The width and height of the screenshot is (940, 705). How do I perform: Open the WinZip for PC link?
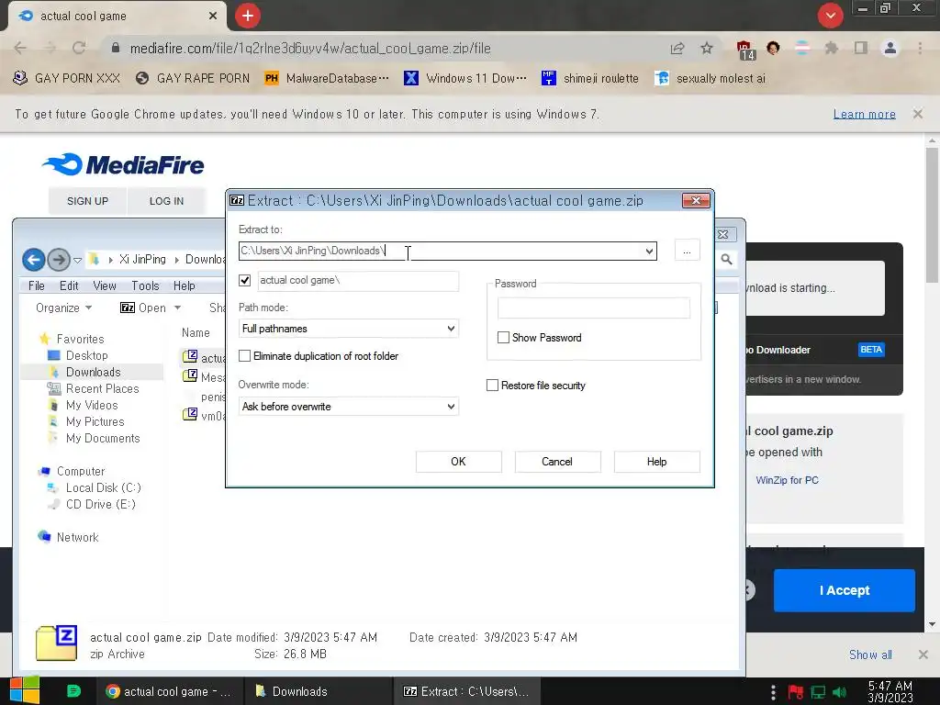coord(787,480)
